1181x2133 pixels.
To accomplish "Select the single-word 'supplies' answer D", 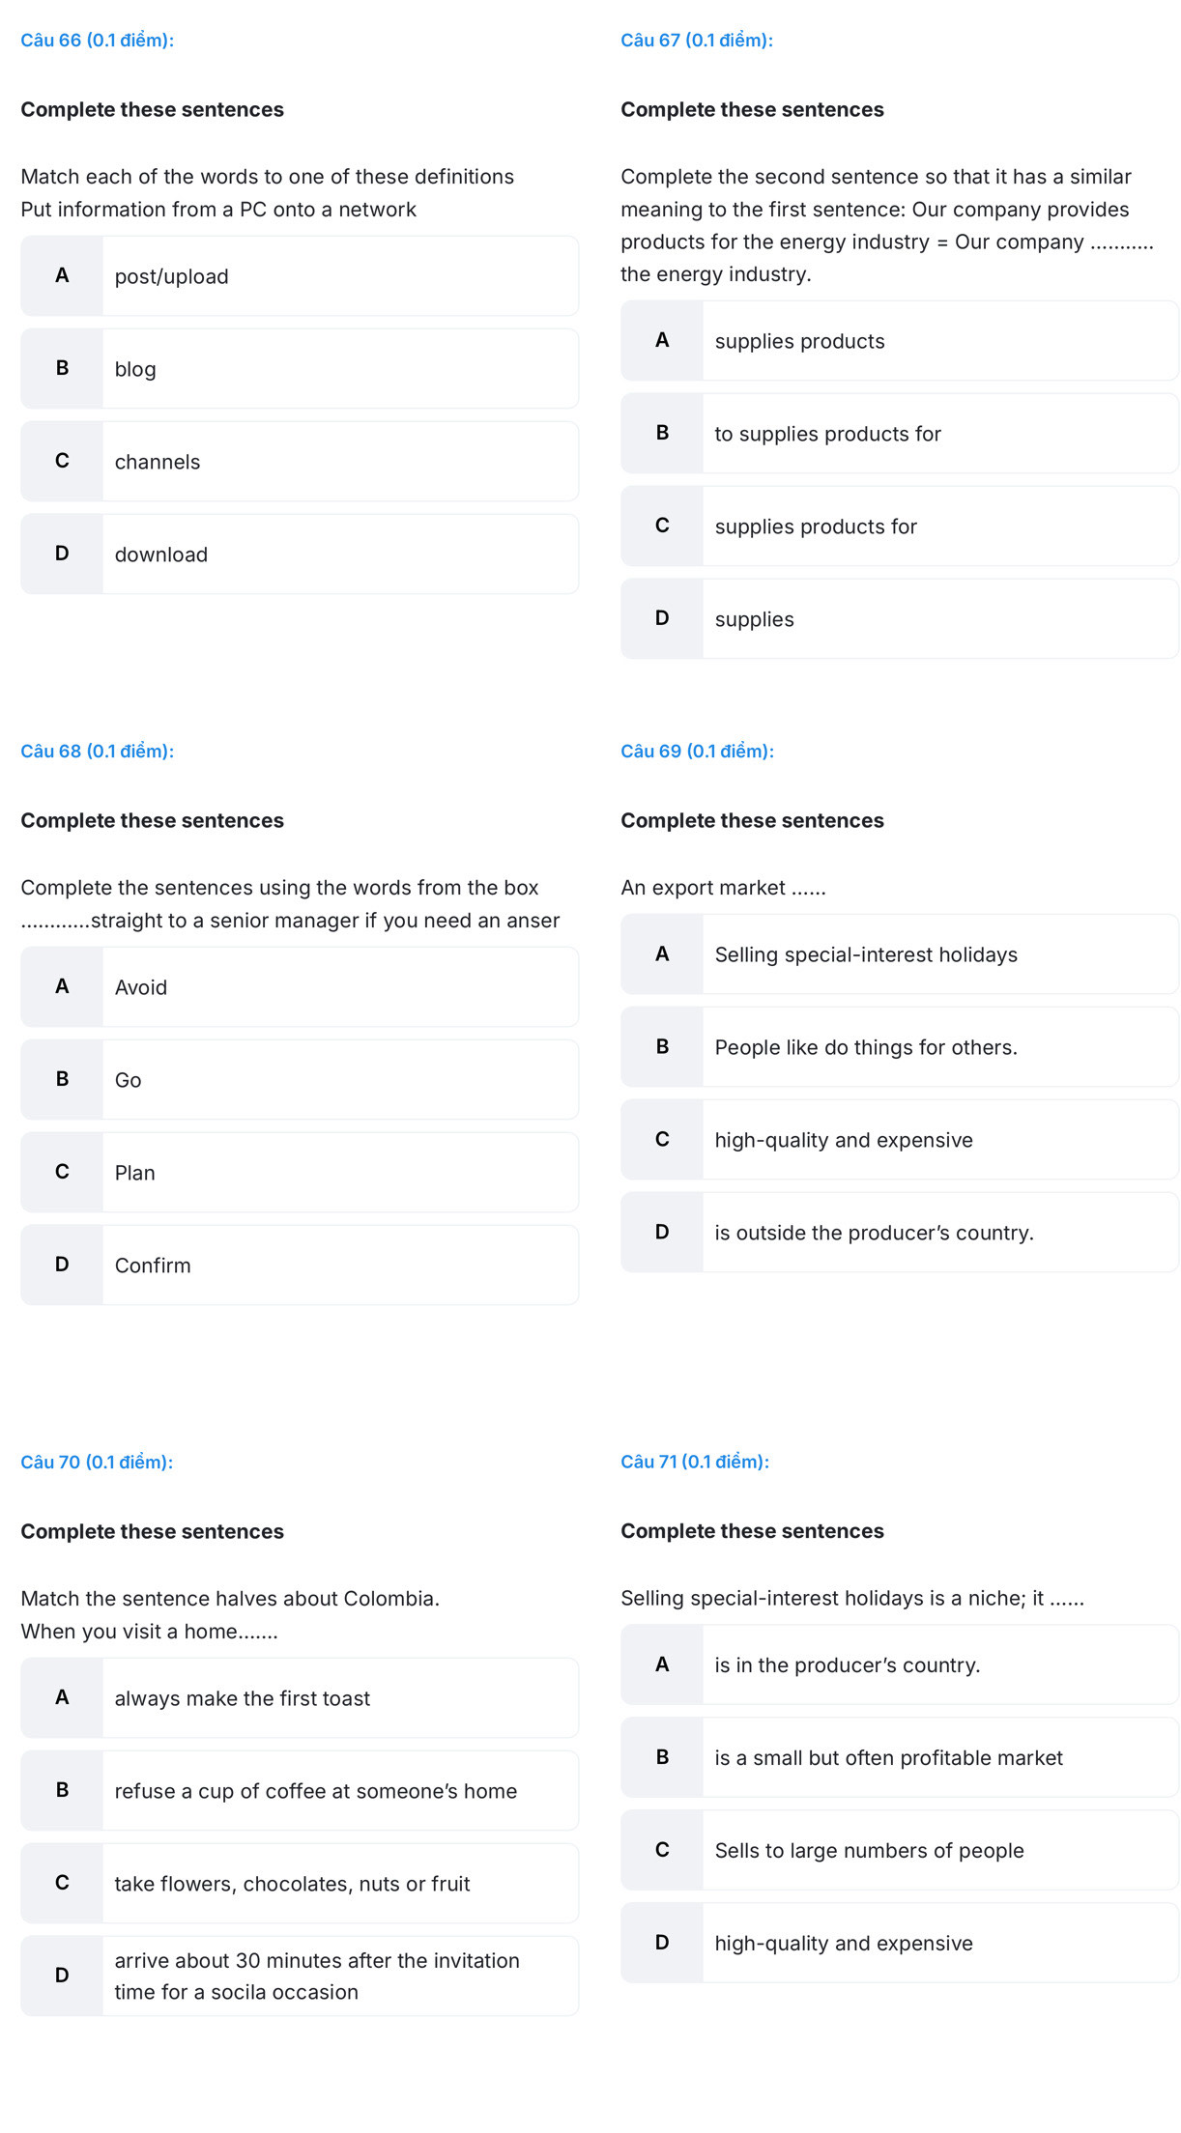I will [900, 619].
